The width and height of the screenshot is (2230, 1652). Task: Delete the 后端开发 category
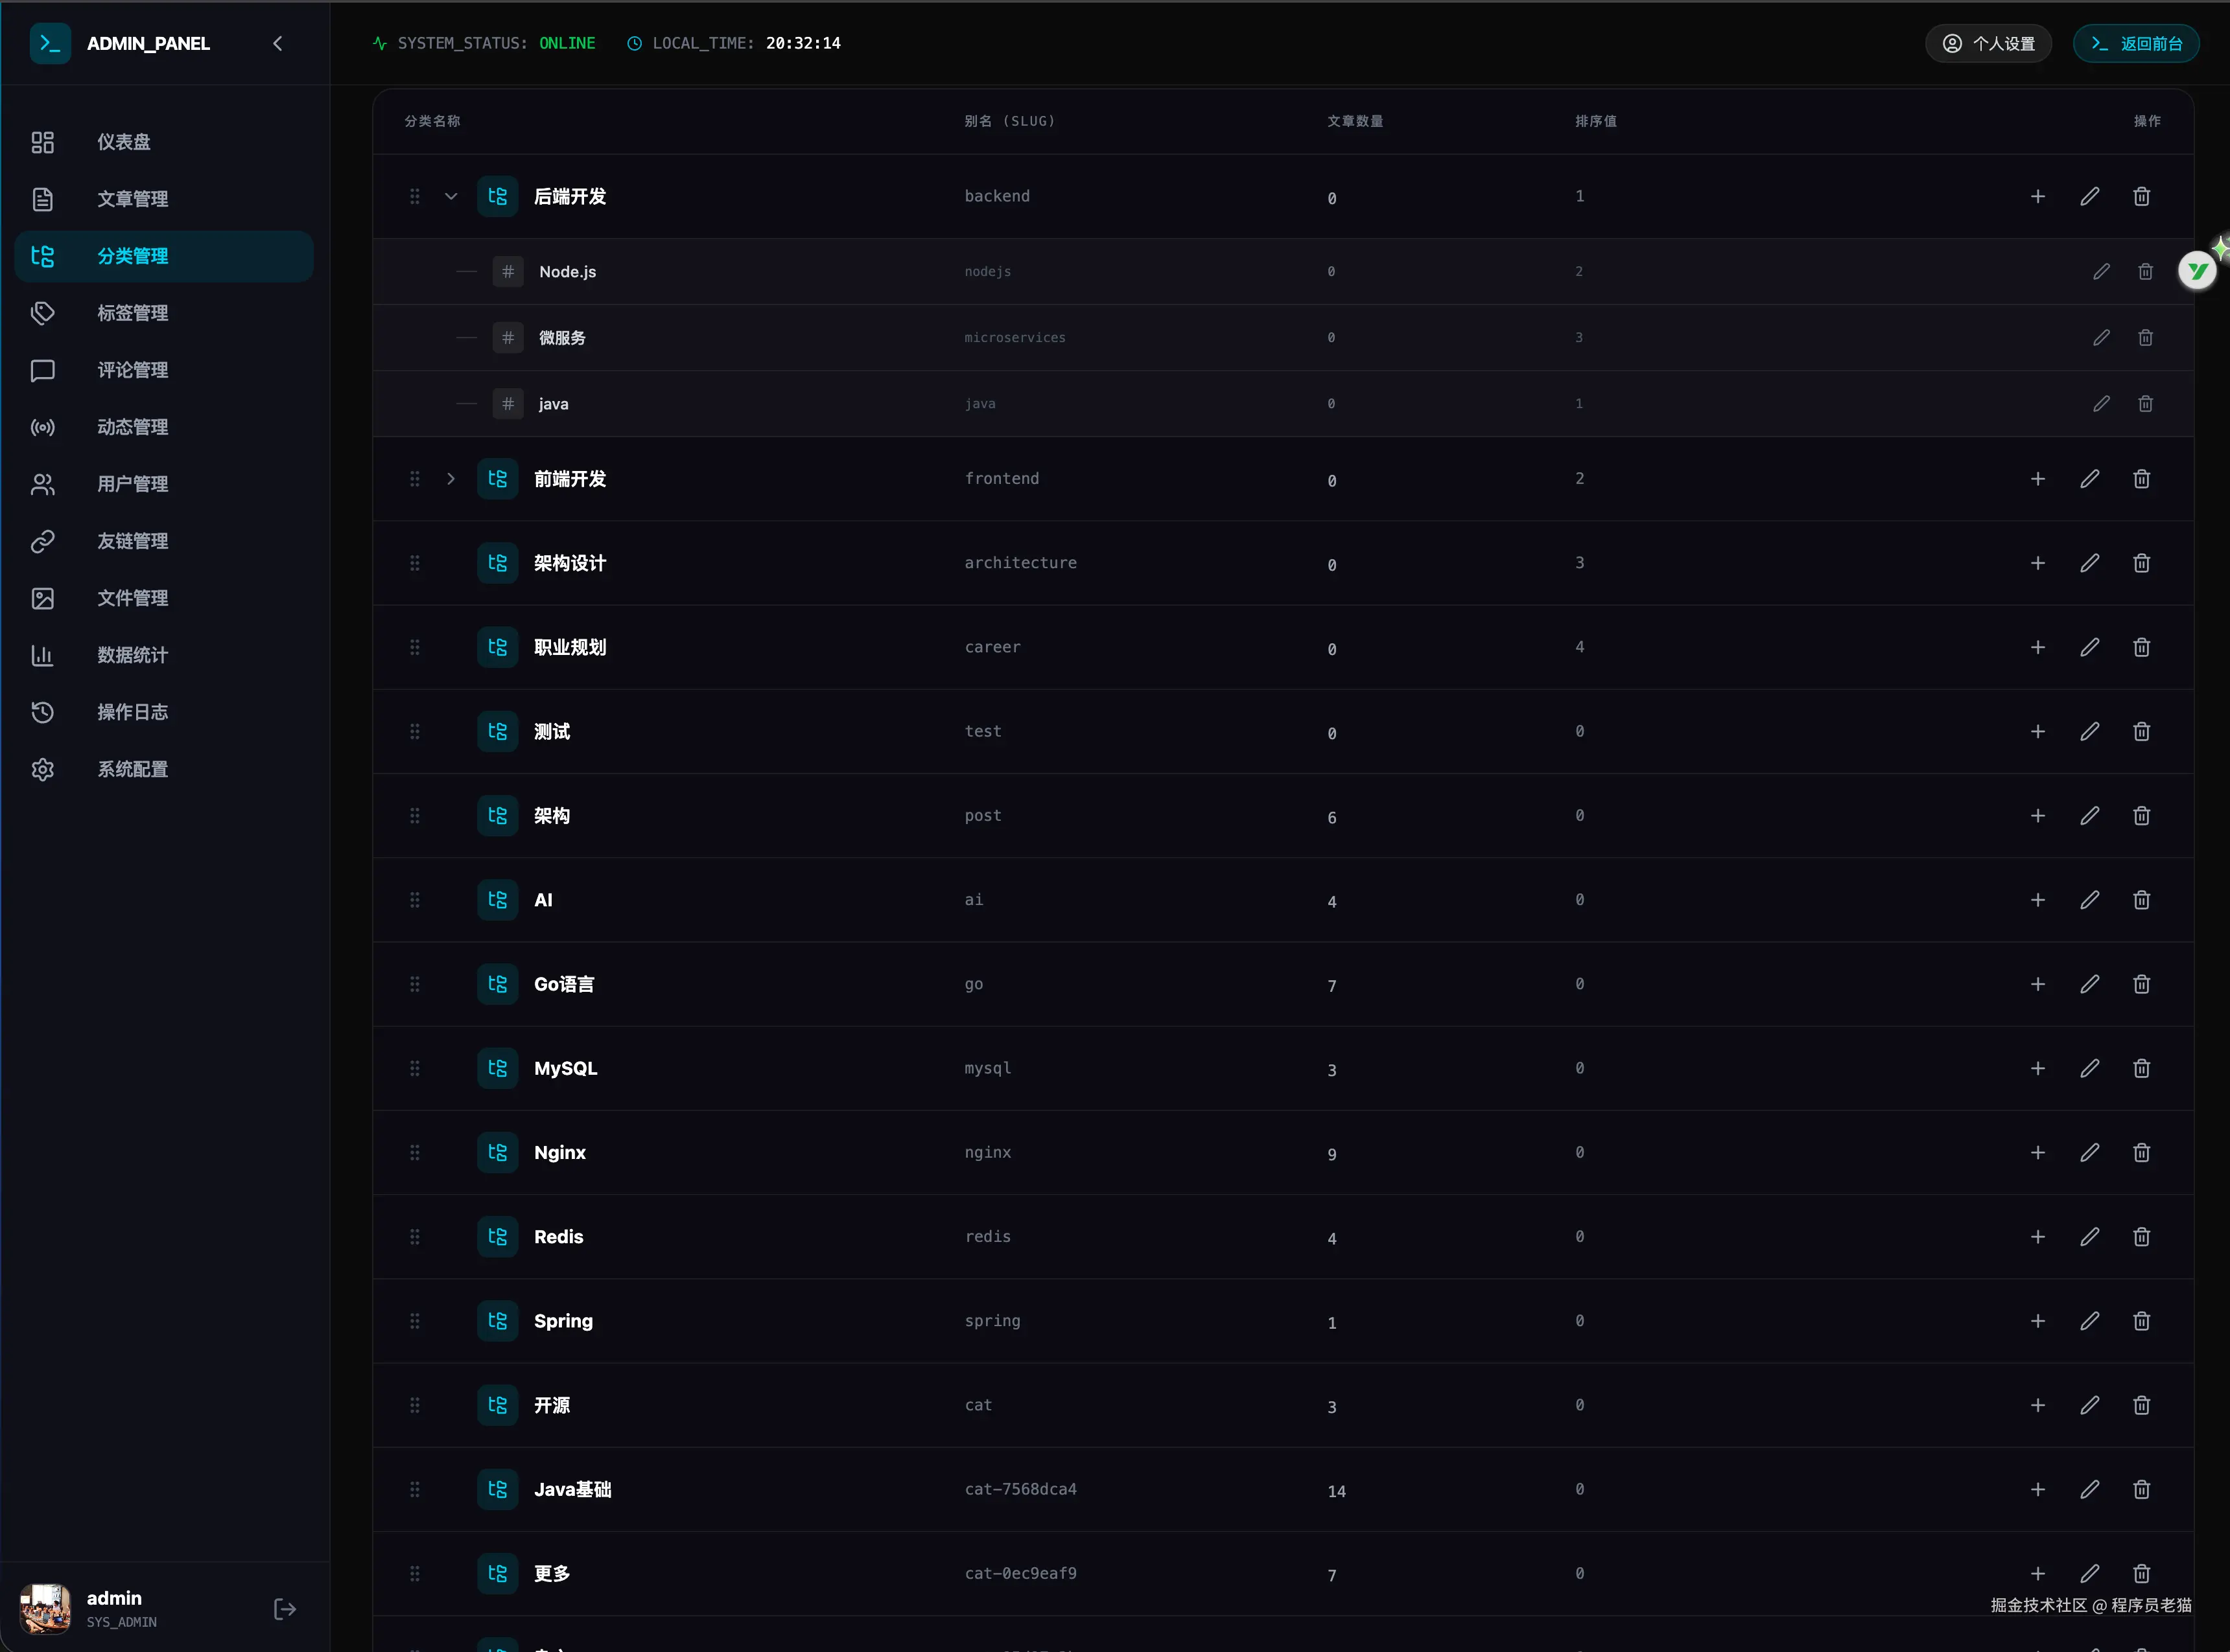tap(2142, 196)
